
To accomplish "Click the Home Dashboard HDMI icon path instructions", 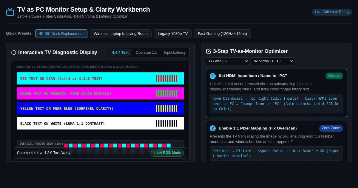I will coord(276,104).
